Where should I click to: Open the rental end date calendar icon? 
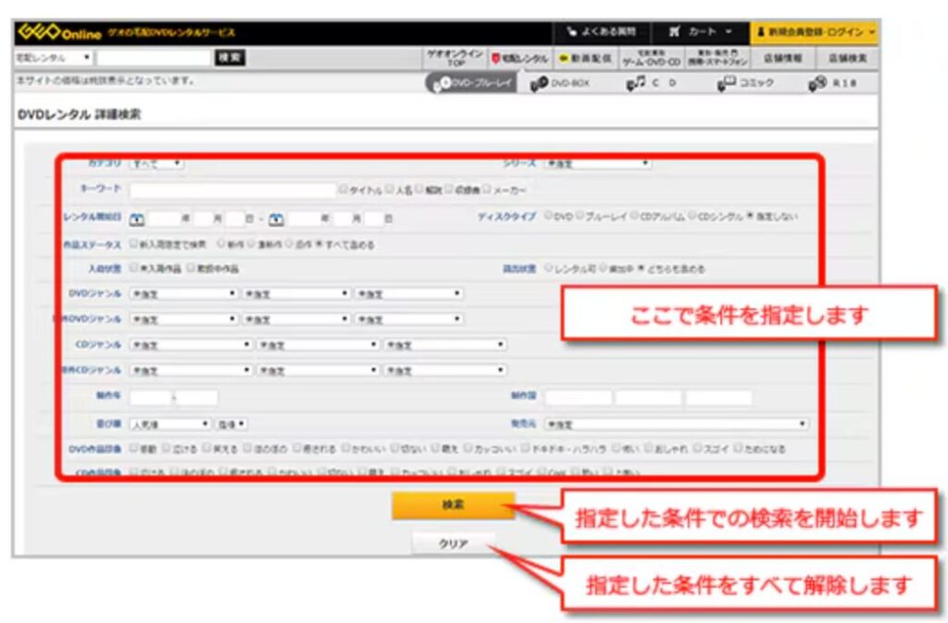(x=276, y=219)
